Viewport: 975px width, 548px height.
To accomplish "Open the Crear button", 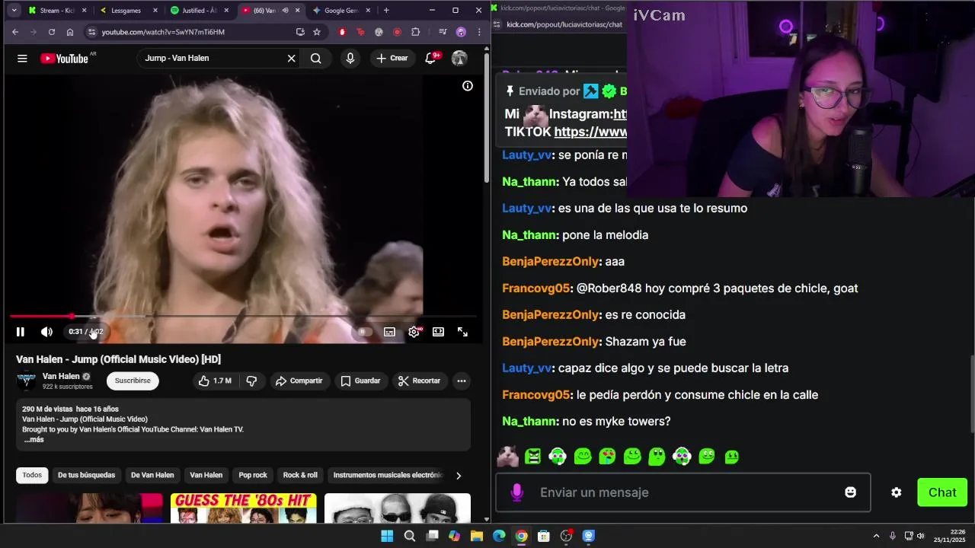I will pos(392,59).
